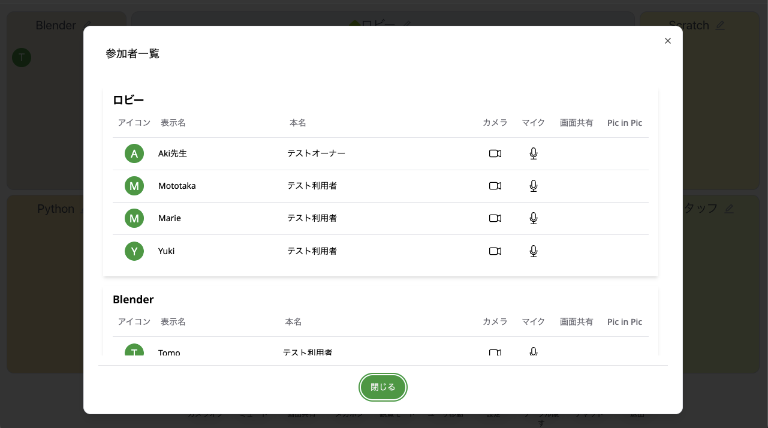Click the camera icon in Tomo's row
Image resolution: width=768 pixels, height=428 pixels.
495,353
